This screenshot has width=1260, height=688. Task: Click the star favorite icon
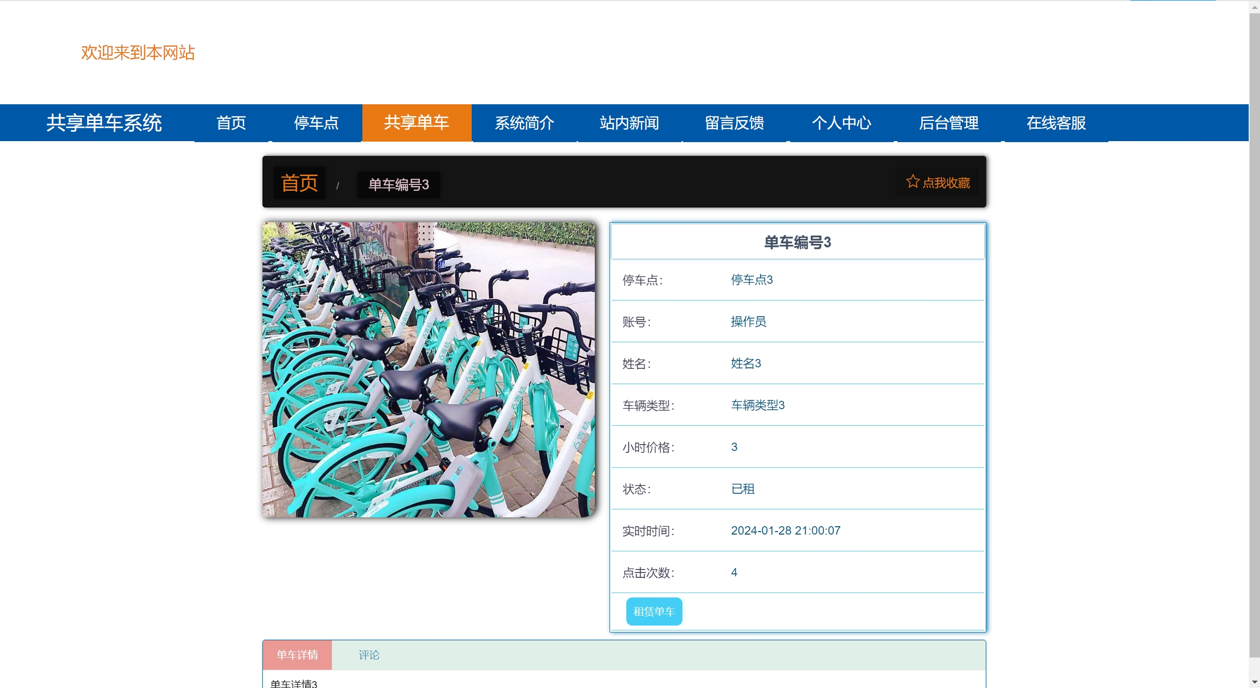click(x=912, y=182)
